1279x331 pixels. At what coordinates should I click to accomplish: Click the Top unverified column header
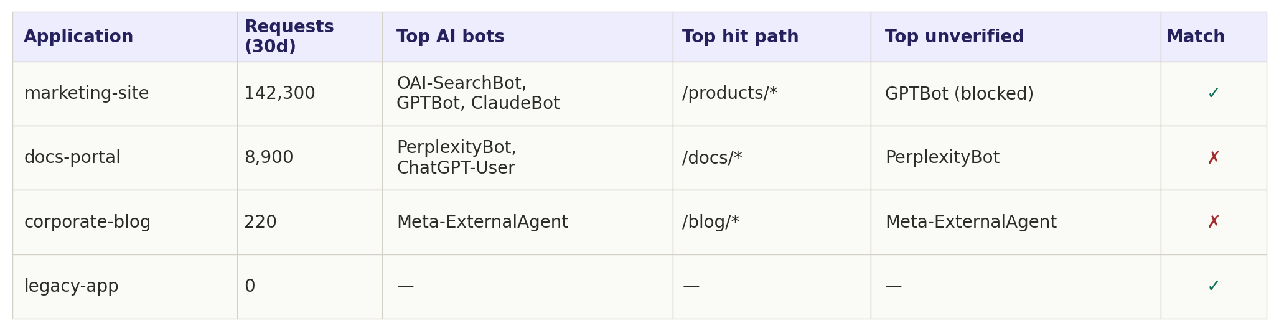point(954,37)
